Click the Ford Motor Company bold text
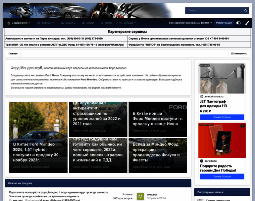255x201 pixels. 58,75
